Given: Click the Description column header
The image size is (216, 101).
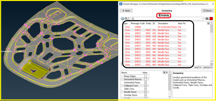Looking at the screenshot, I should click(x=163, y=23).
